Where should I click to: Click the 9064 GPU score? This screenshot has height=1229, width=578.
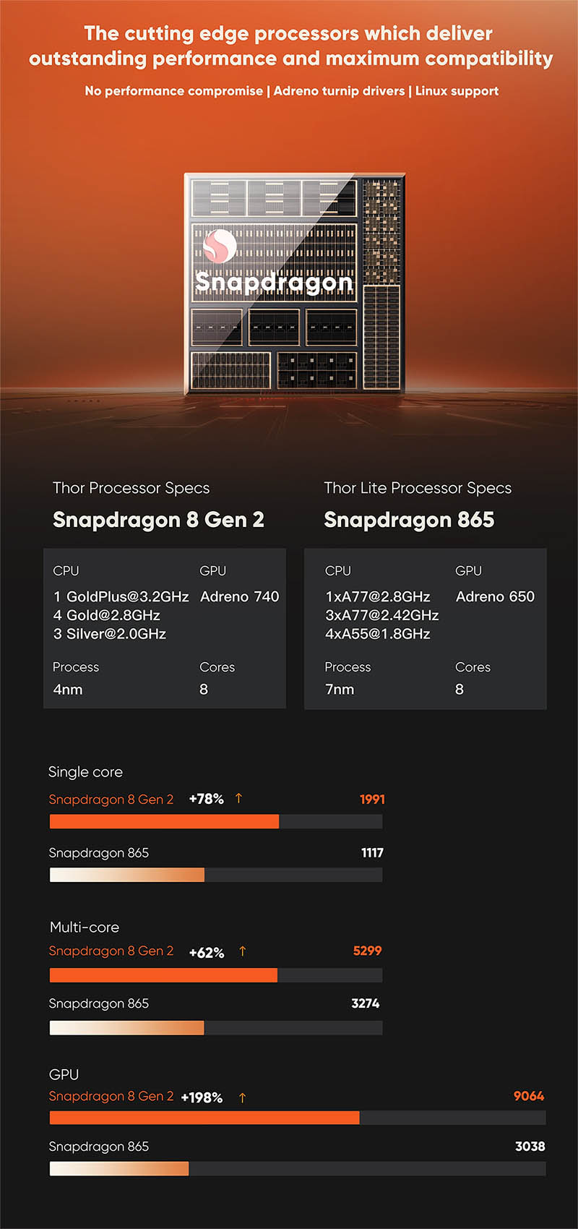(x=529, y=1096)
